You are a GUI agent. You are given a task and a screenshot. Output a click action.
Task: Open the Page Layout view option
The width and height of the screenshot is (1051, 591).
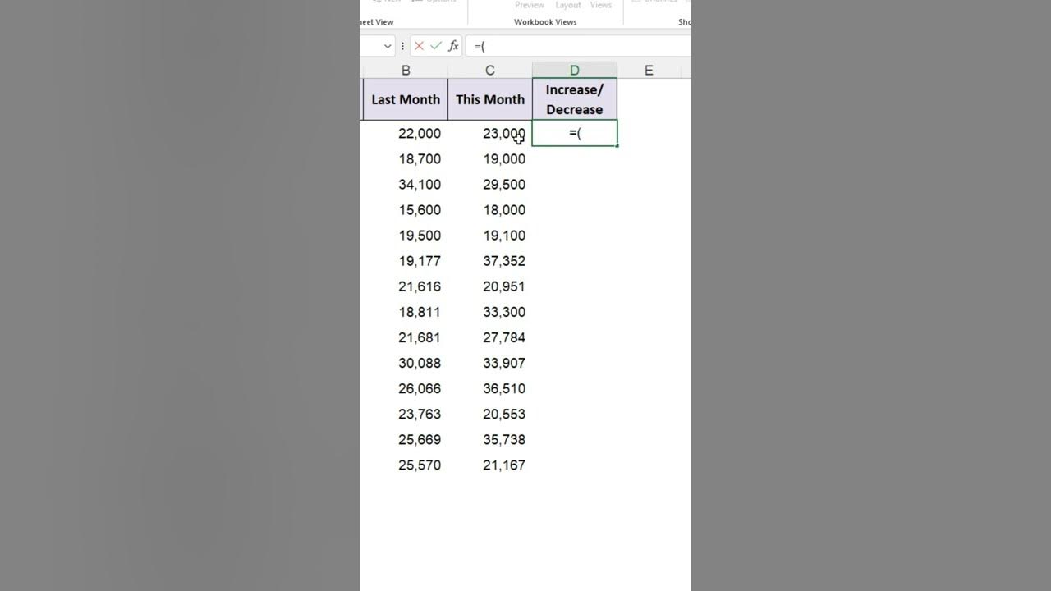pos(567,5)
